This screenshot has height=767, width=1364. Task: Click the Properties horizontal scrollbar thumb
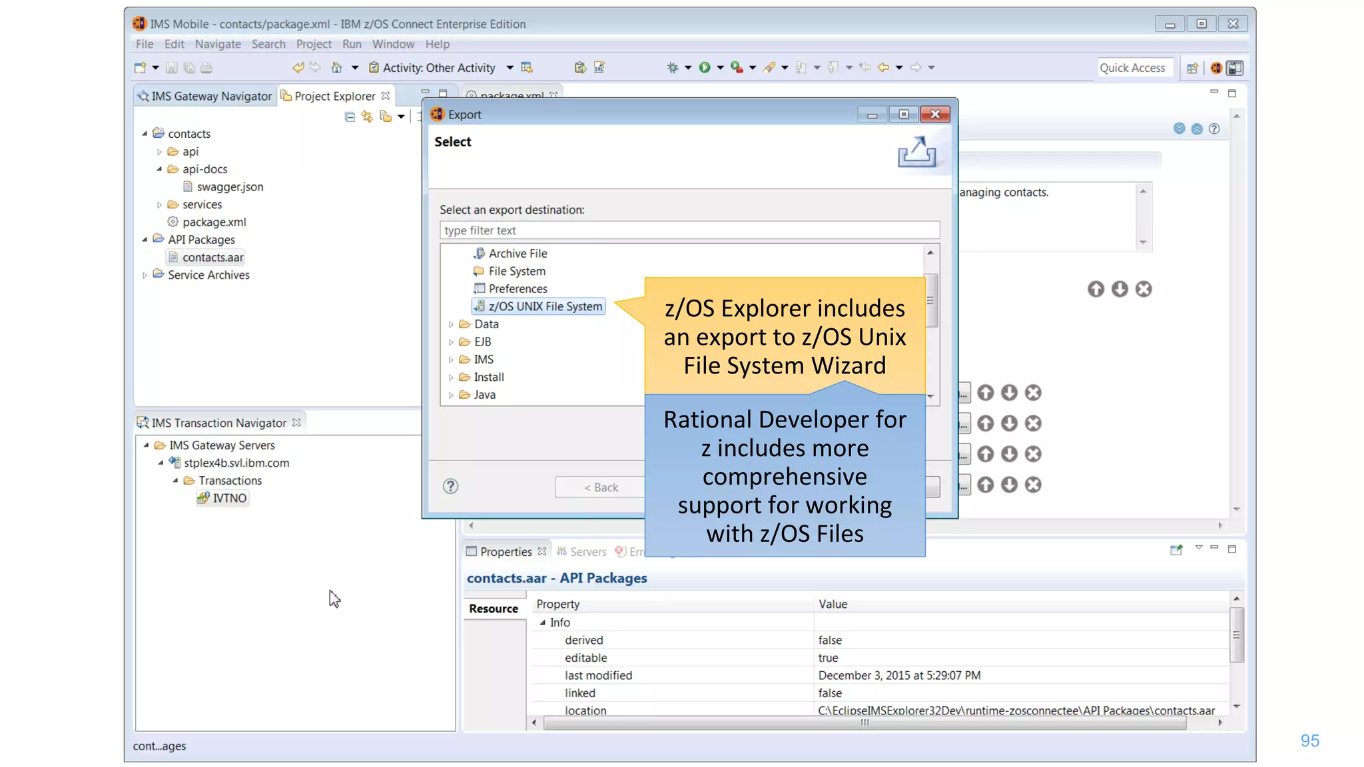864,722
